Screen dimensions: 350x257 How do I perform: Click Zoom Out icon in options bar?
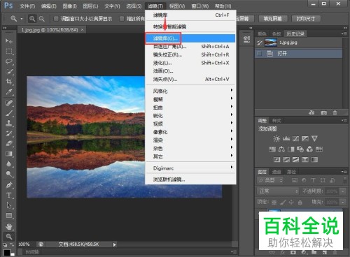[42, 19]
